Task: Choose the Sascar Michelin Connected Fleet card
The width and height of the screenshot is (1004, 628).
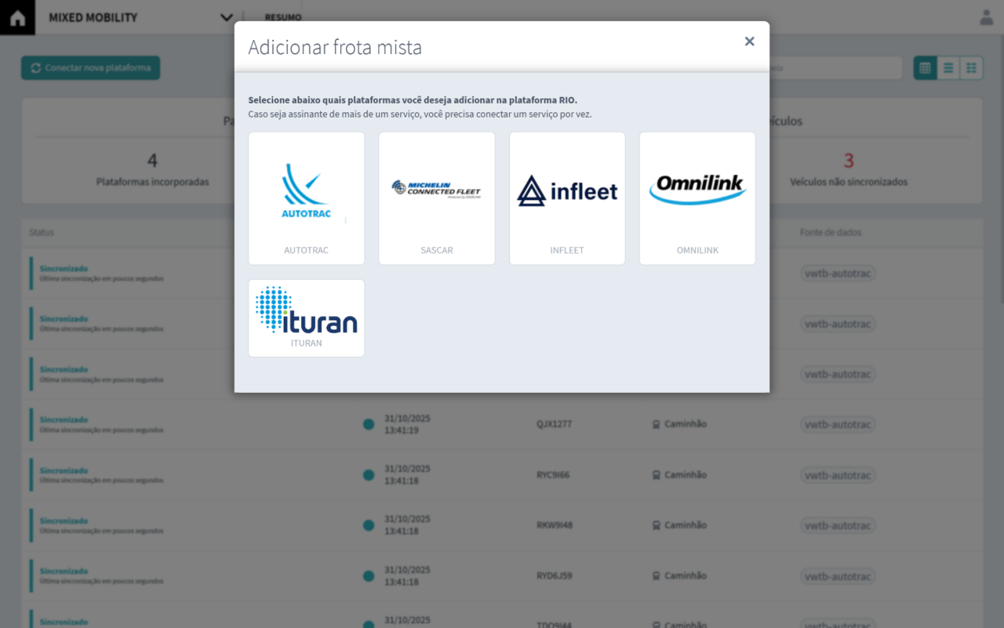Action: (x=437, y=198)
